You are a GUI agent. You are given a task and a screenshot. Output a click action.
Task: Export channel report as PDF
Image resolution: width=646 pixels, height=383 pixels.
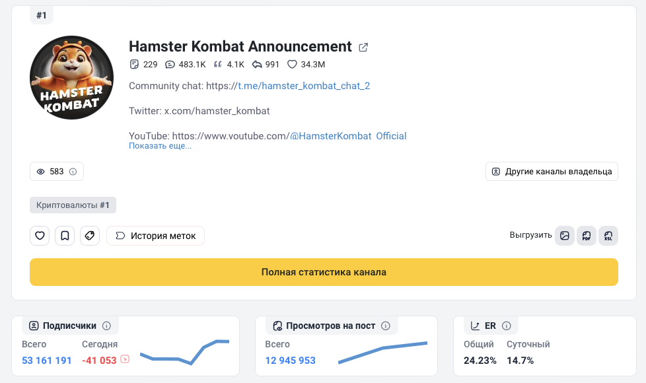point(587,236)
